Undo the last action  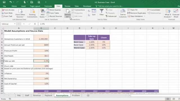[11, 2]
